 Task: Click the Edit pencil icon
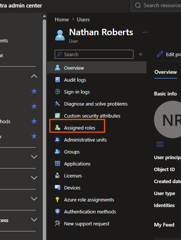click(160, 54)
